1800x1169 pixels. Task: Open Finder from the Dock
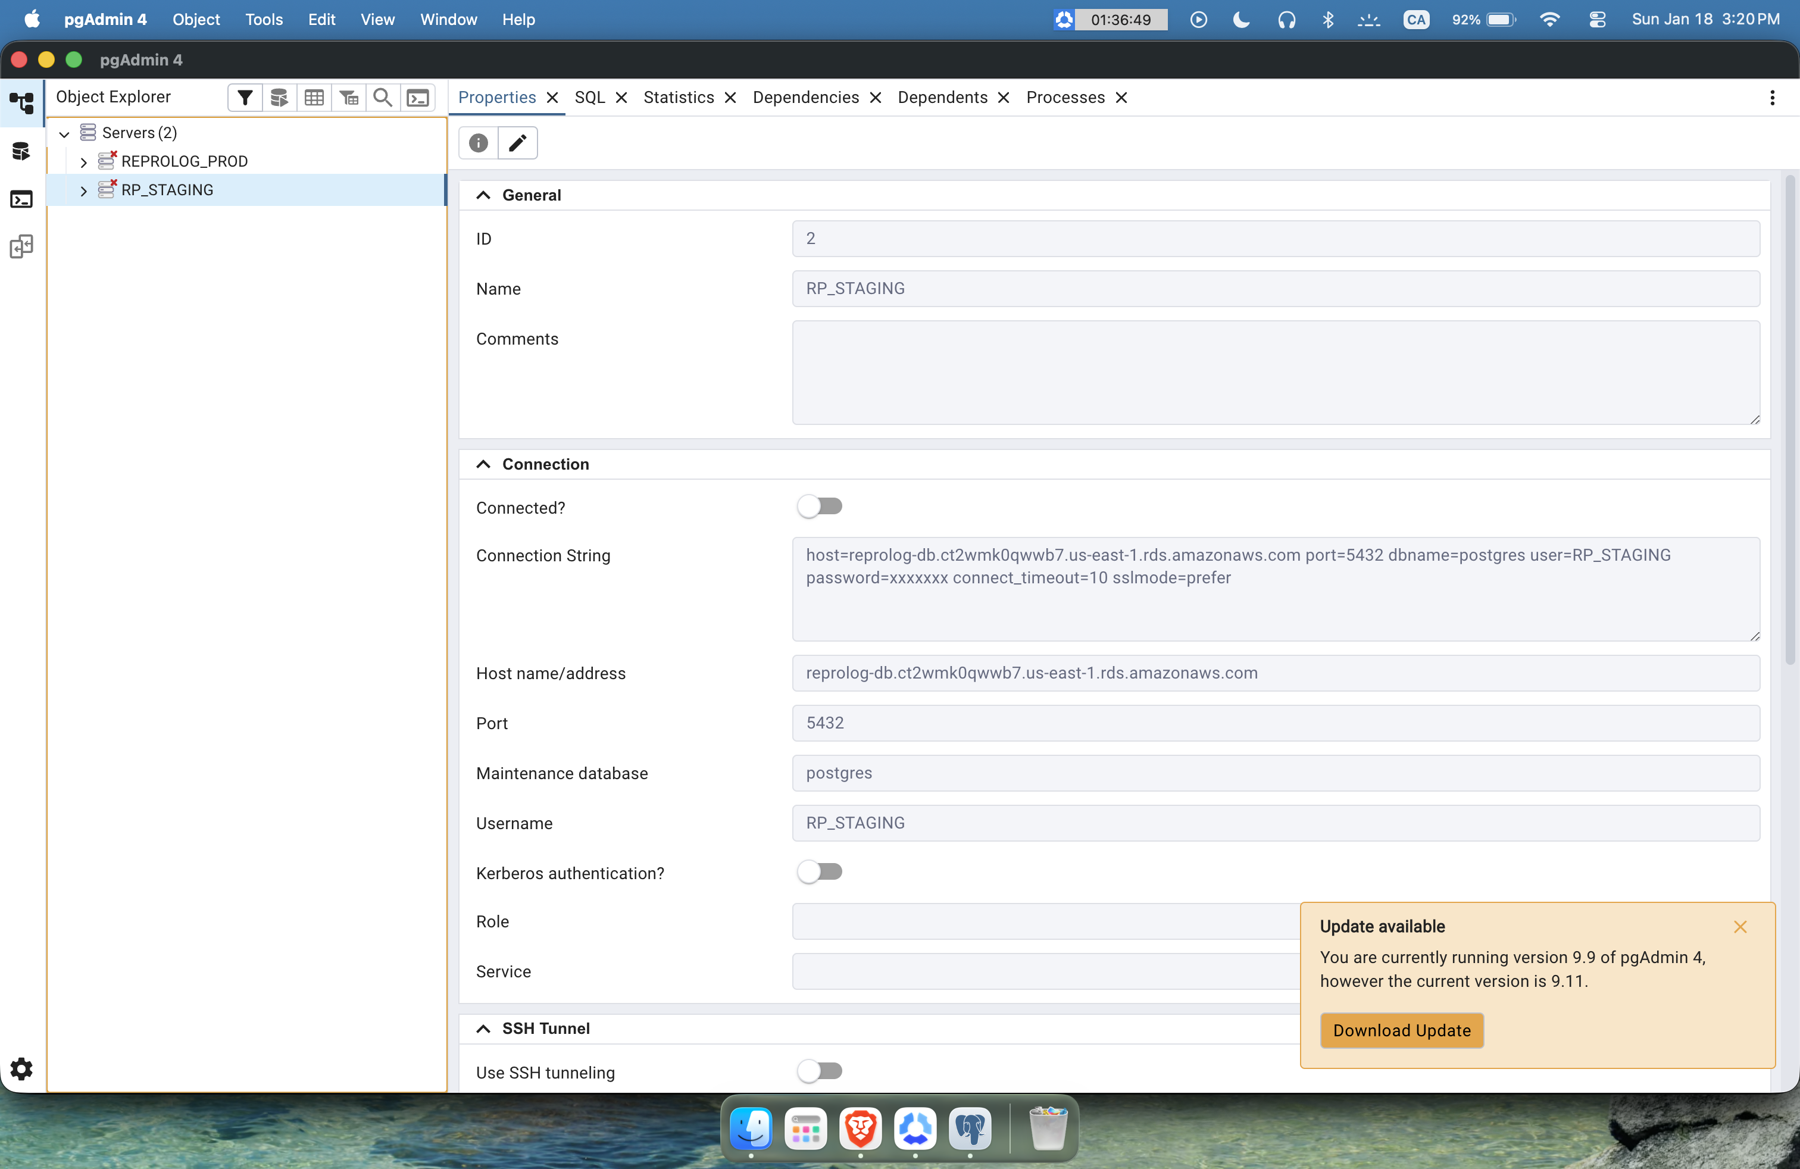(x=751, y=1129)
